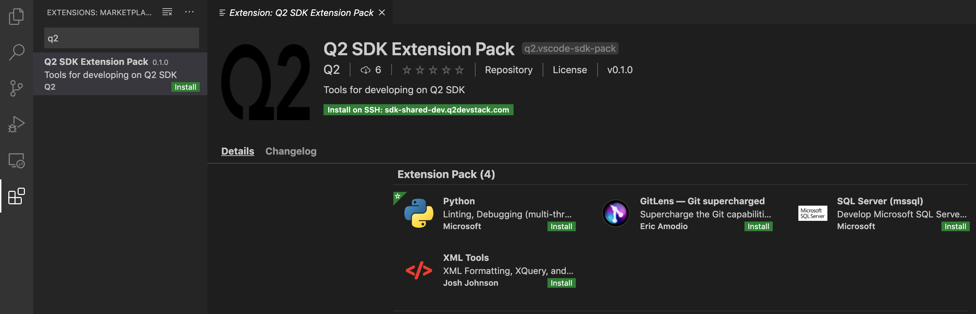
Task: Open SQL Server (mssql) extension title
Action: tap(880, 201)
